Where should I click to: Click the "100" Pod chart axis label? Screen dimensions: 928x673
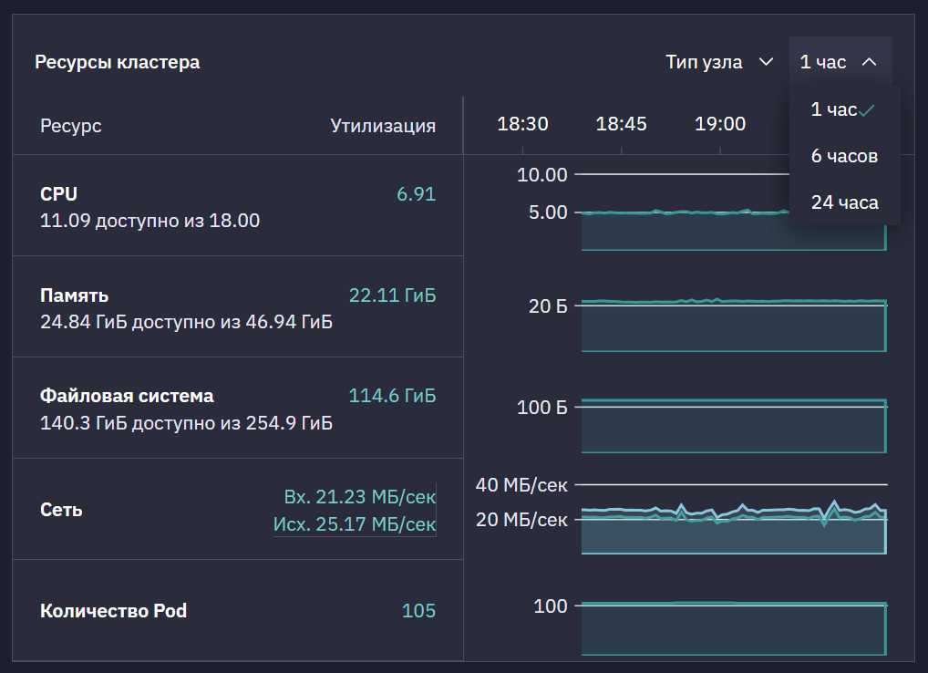point(551,606)
